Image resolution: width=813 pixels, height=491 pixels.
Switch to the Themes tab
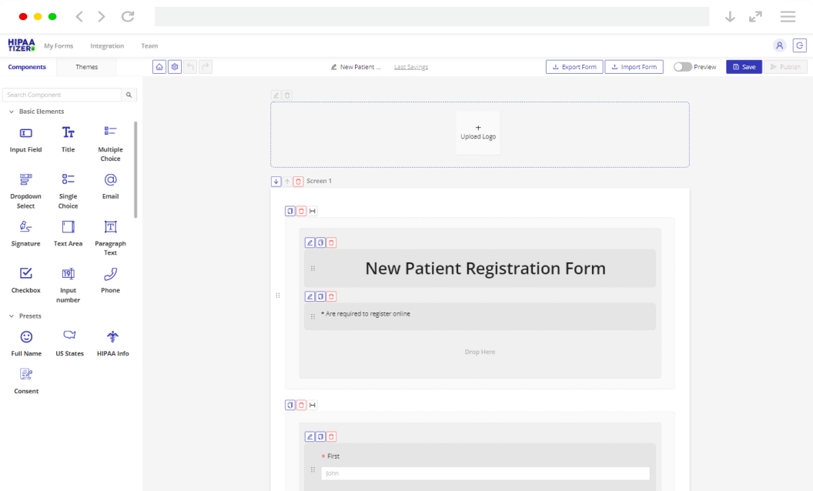(86, 67)
